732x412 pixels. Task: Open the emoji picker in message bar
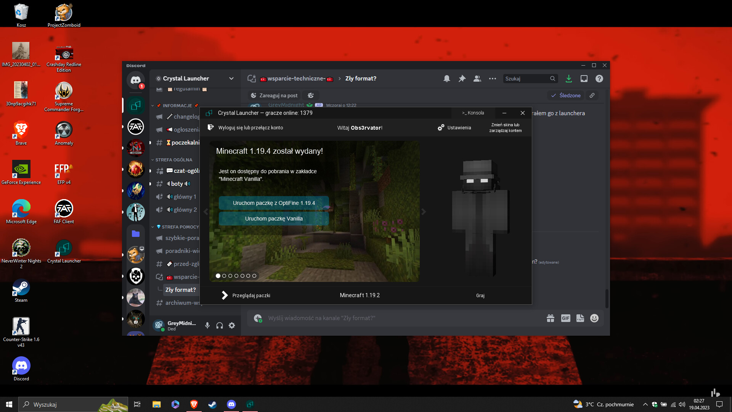(x=594, y=318)
